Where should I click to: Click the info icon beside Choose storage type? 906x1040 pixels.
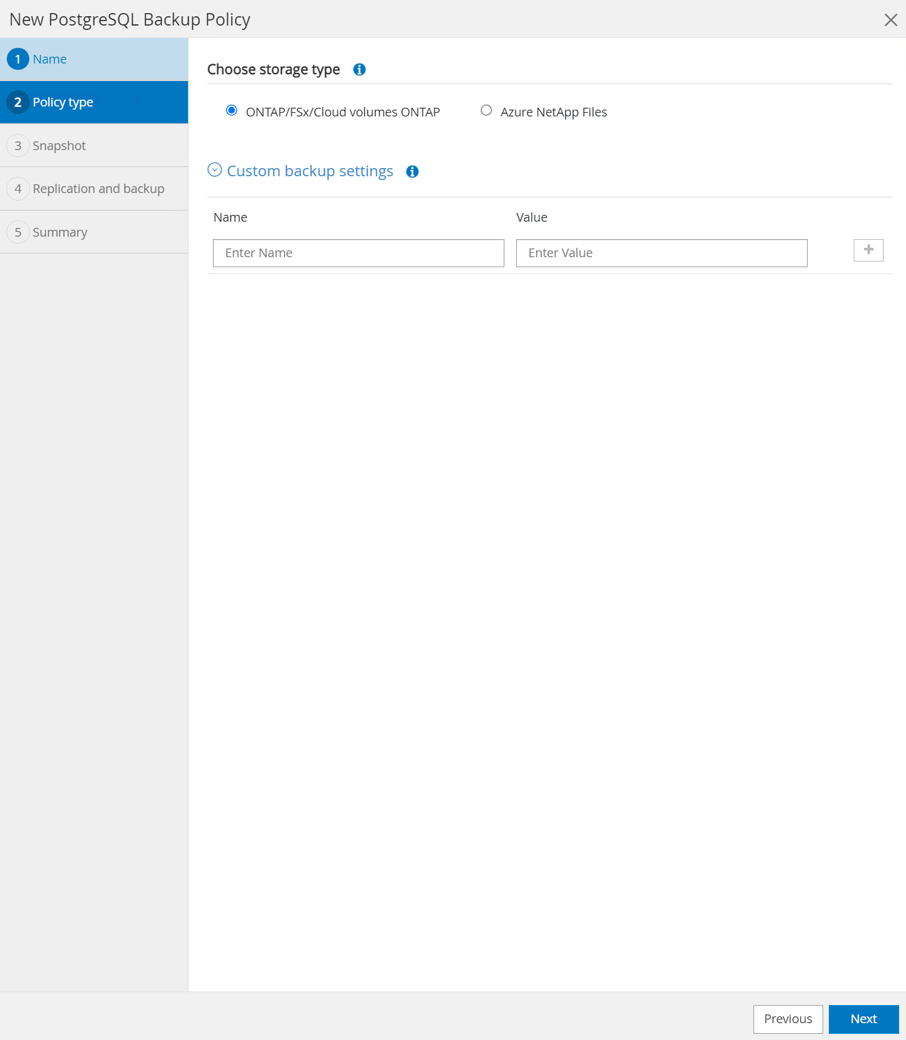[x=359, y=70]
